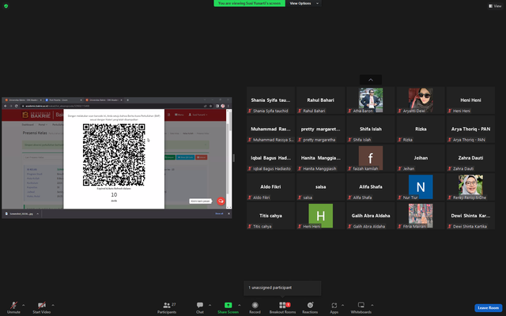Click the '1 unassigned participant' tooltip
Viewport: 506px width, 316px height.
pos(282,288)
